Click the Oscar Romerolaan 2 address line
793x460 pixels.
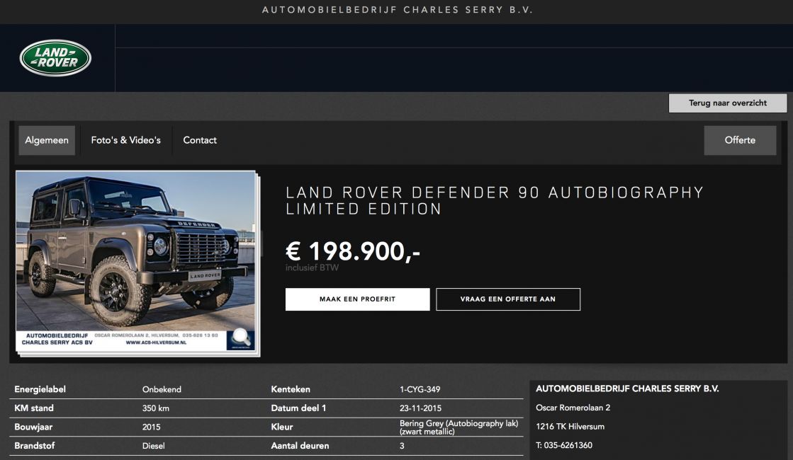(x=573, y=408)
